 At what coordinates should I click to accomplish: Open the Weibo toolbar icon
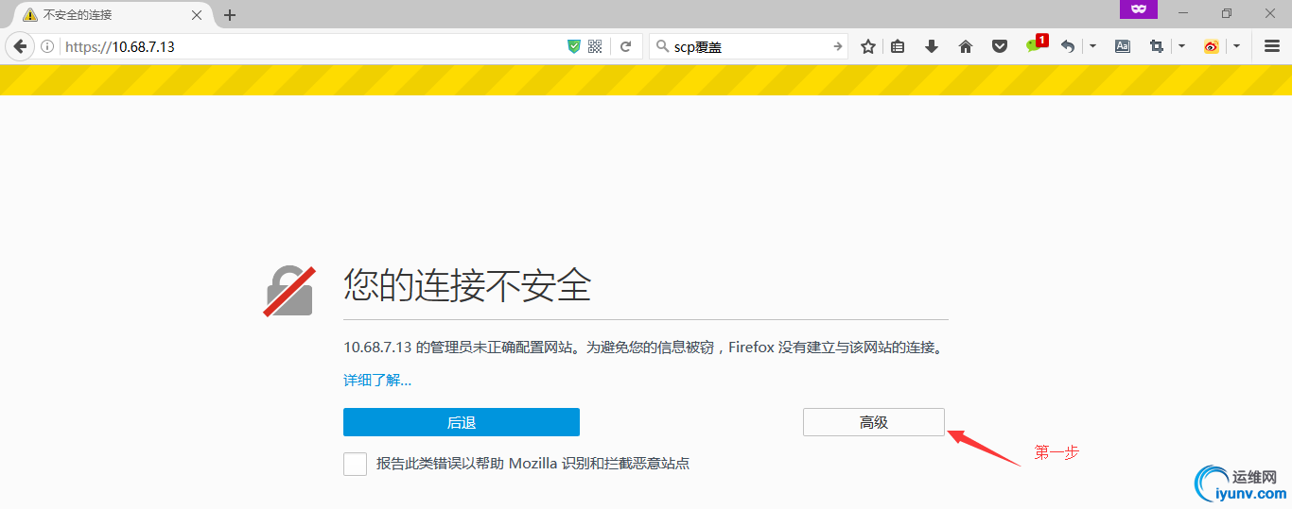1212,46
